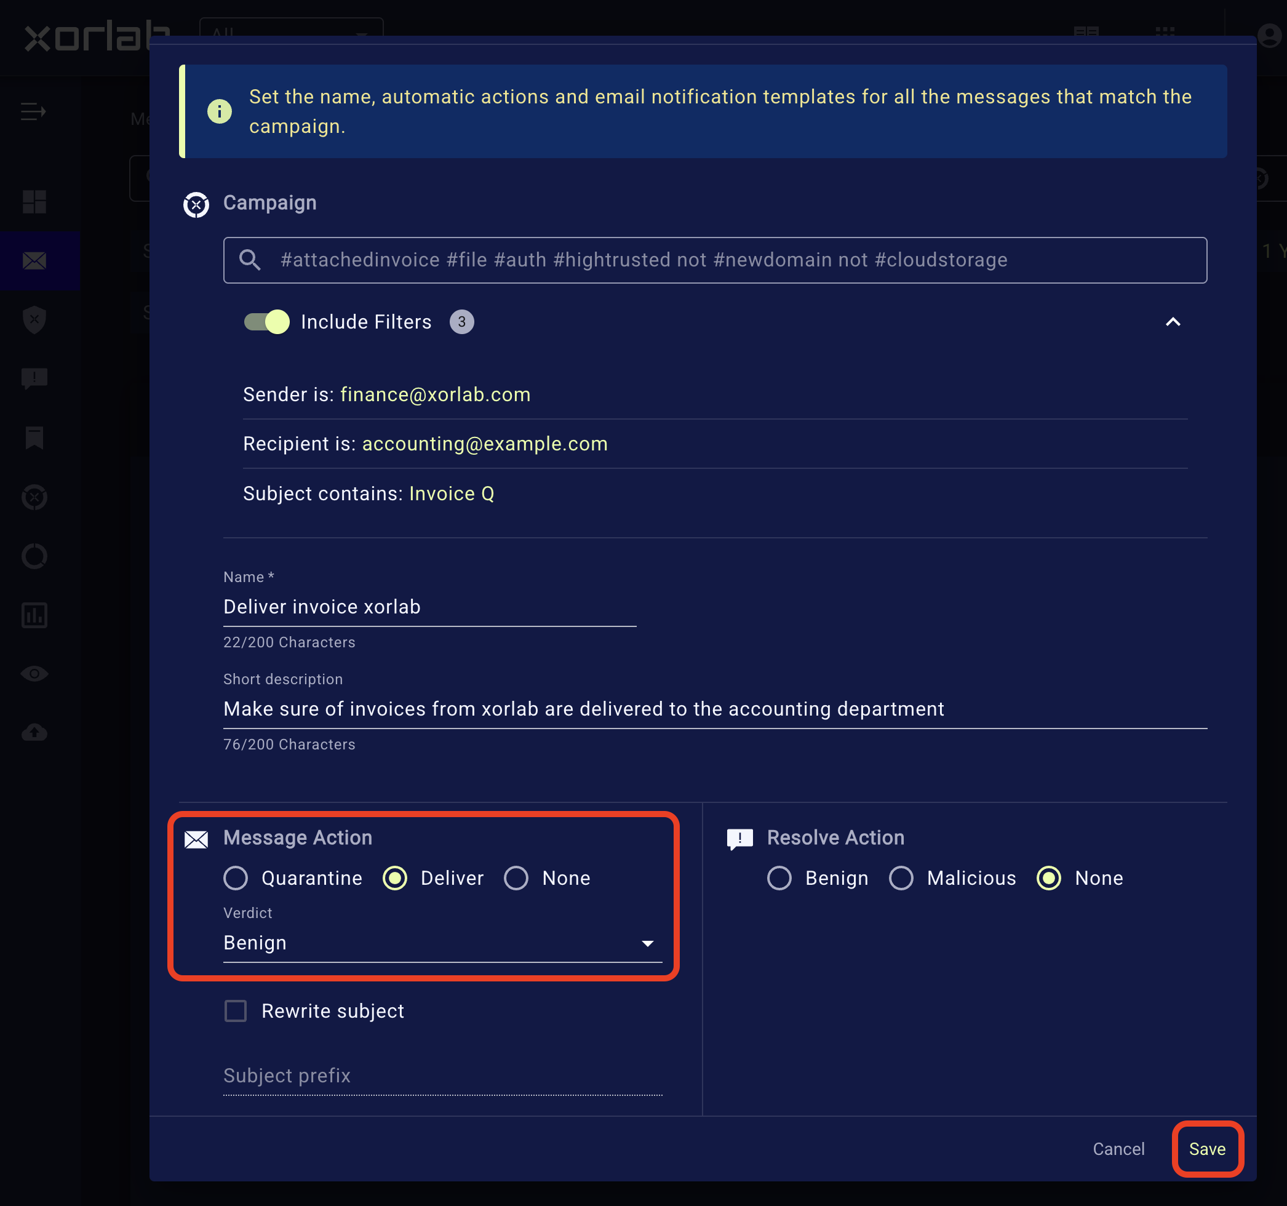Click the Name field with Deliver invoice xorlab
The height and width of the screenshot is (1206, 1287).
point(430,607)
